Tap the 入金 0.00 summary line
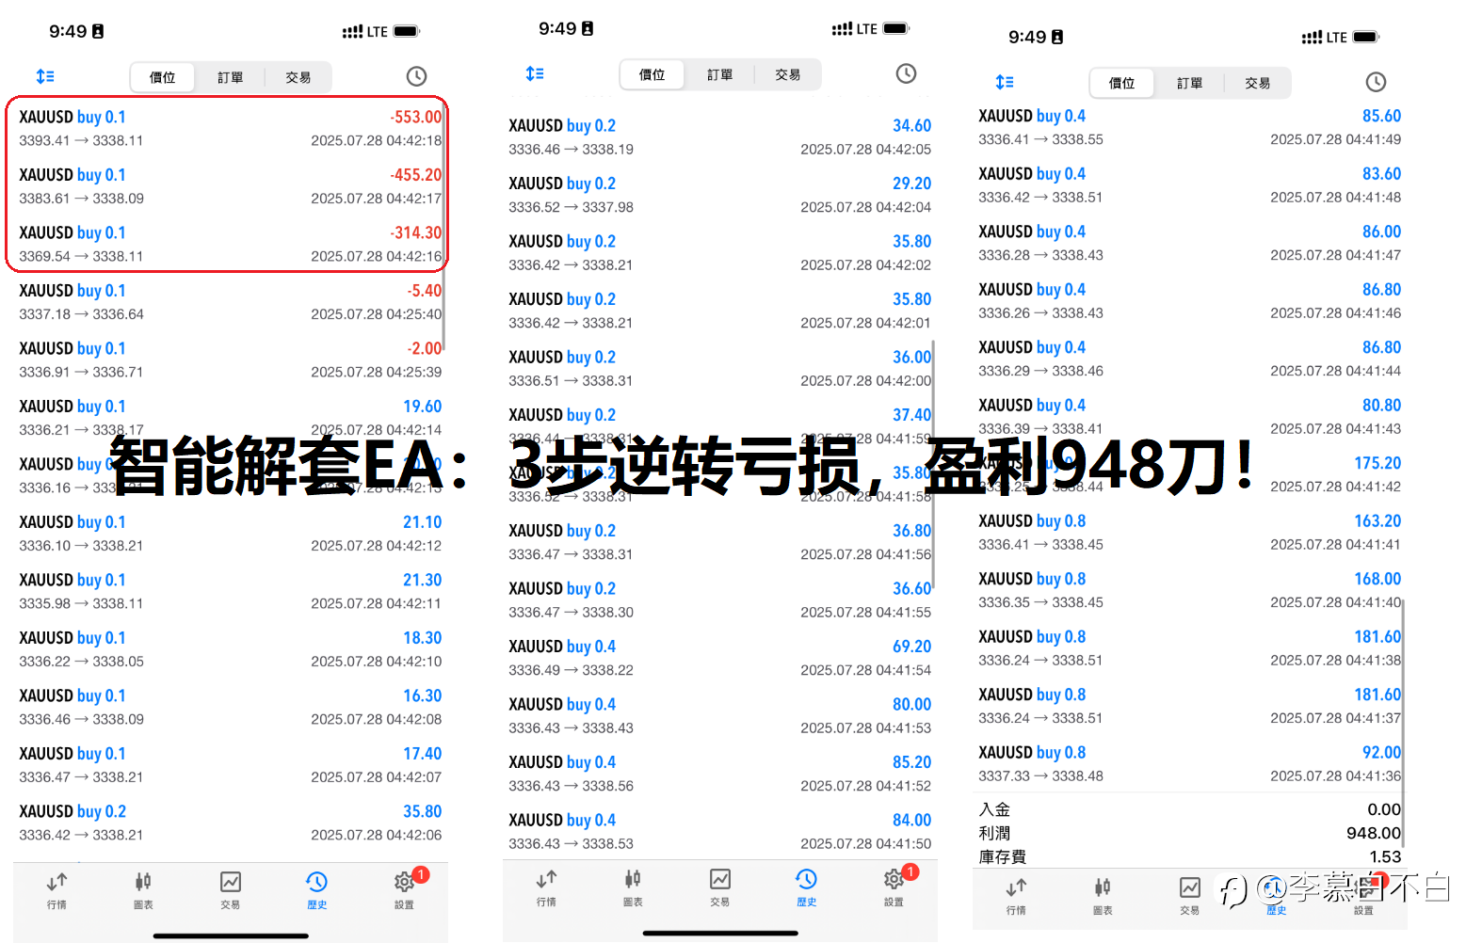The image size is (1466, 943). tap(1189, 809)
